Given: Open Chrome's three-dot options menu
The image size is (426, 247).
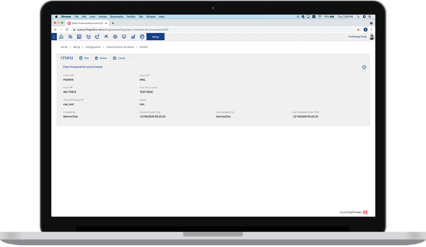Looking at the screenshot, I should (371, 30).
